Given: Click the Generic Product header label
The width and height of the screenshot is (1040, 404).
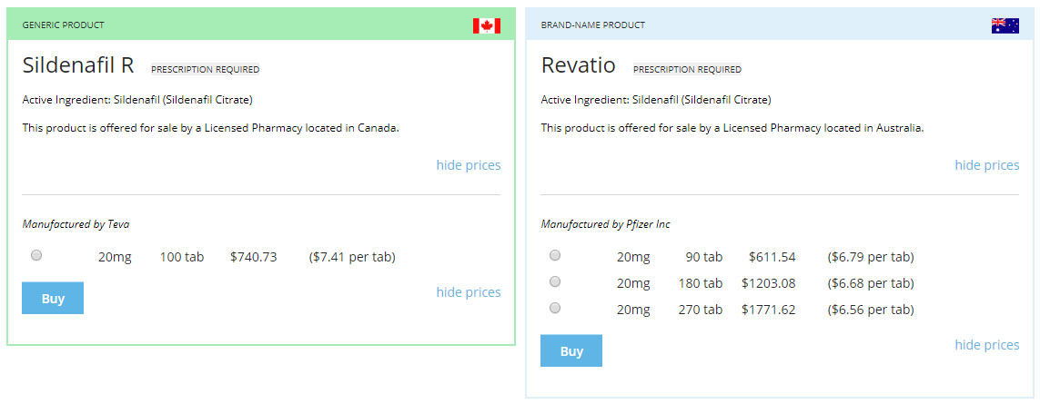Looking at the screenshot, I should tap(63, 25).
